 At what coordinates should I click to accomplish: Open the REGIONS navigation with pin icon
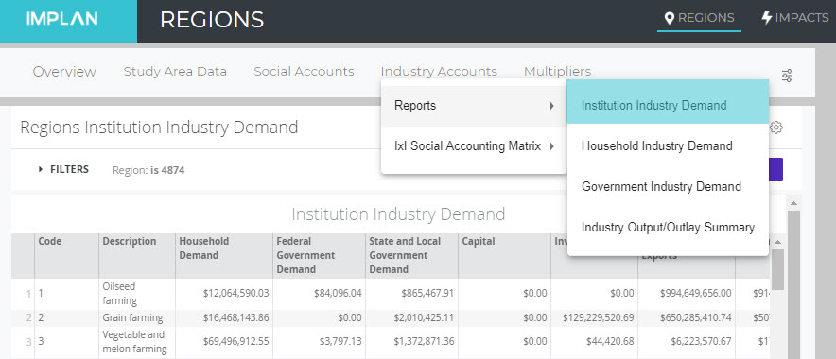point(699,18)
